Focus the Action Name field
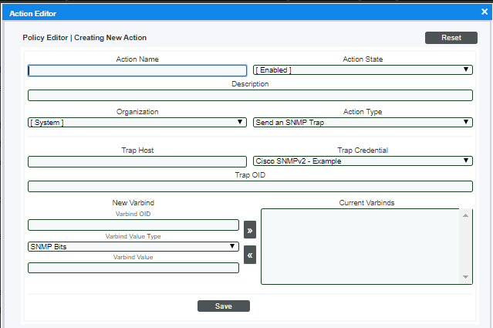The height and width of the screenshot is (328, 493). [x=137, y=70]
